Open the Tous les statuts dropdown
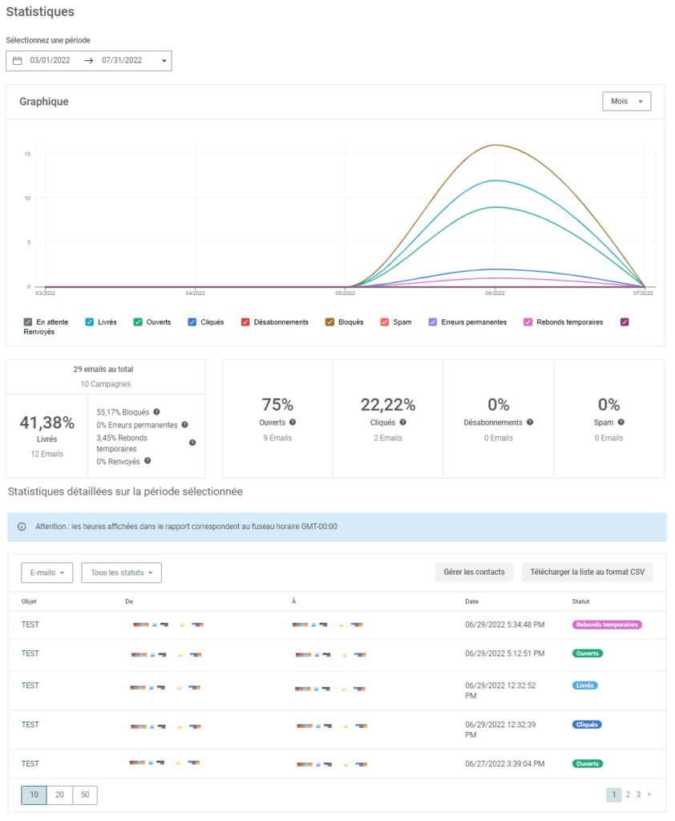The height and width of the screenshot is (821, 675). (x=122, y=572)
